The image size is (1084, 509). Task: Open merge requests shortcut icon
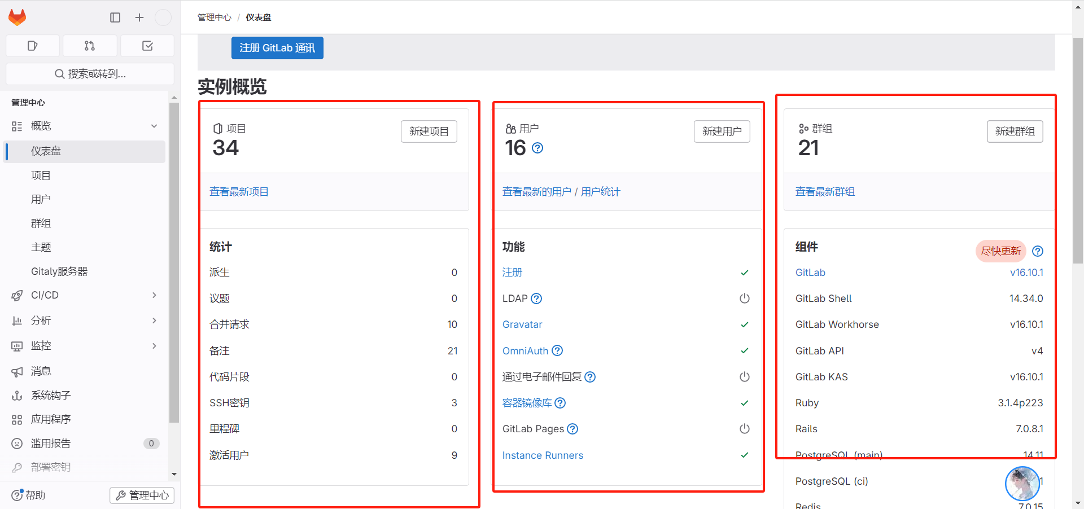(90, 46)
